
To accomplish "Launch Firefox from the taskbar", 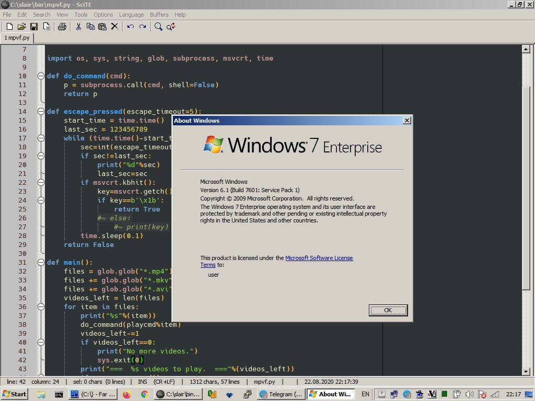I will coord(126,394).
